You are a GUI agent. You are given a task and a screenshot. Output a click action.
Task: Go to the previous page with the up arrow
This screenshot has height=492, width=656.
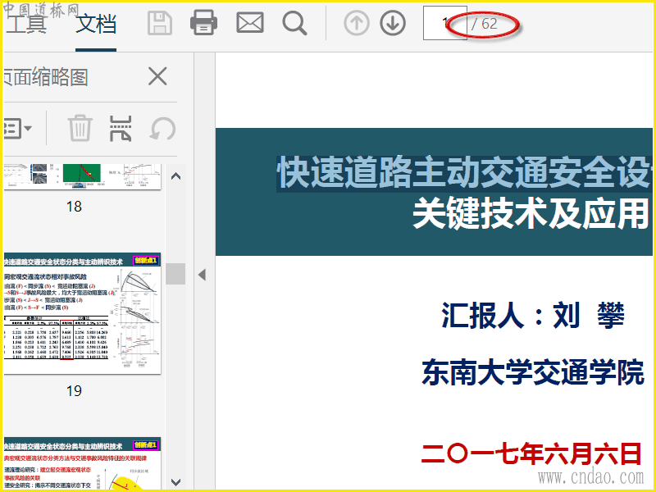point(357,23)
